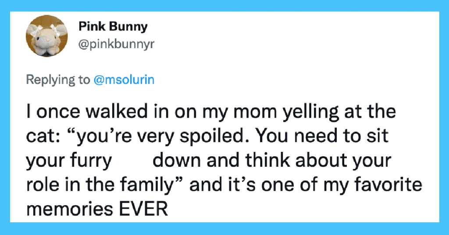Click the word 'EVER' in the tweet
449x235 pixels.
pos(143,209)
